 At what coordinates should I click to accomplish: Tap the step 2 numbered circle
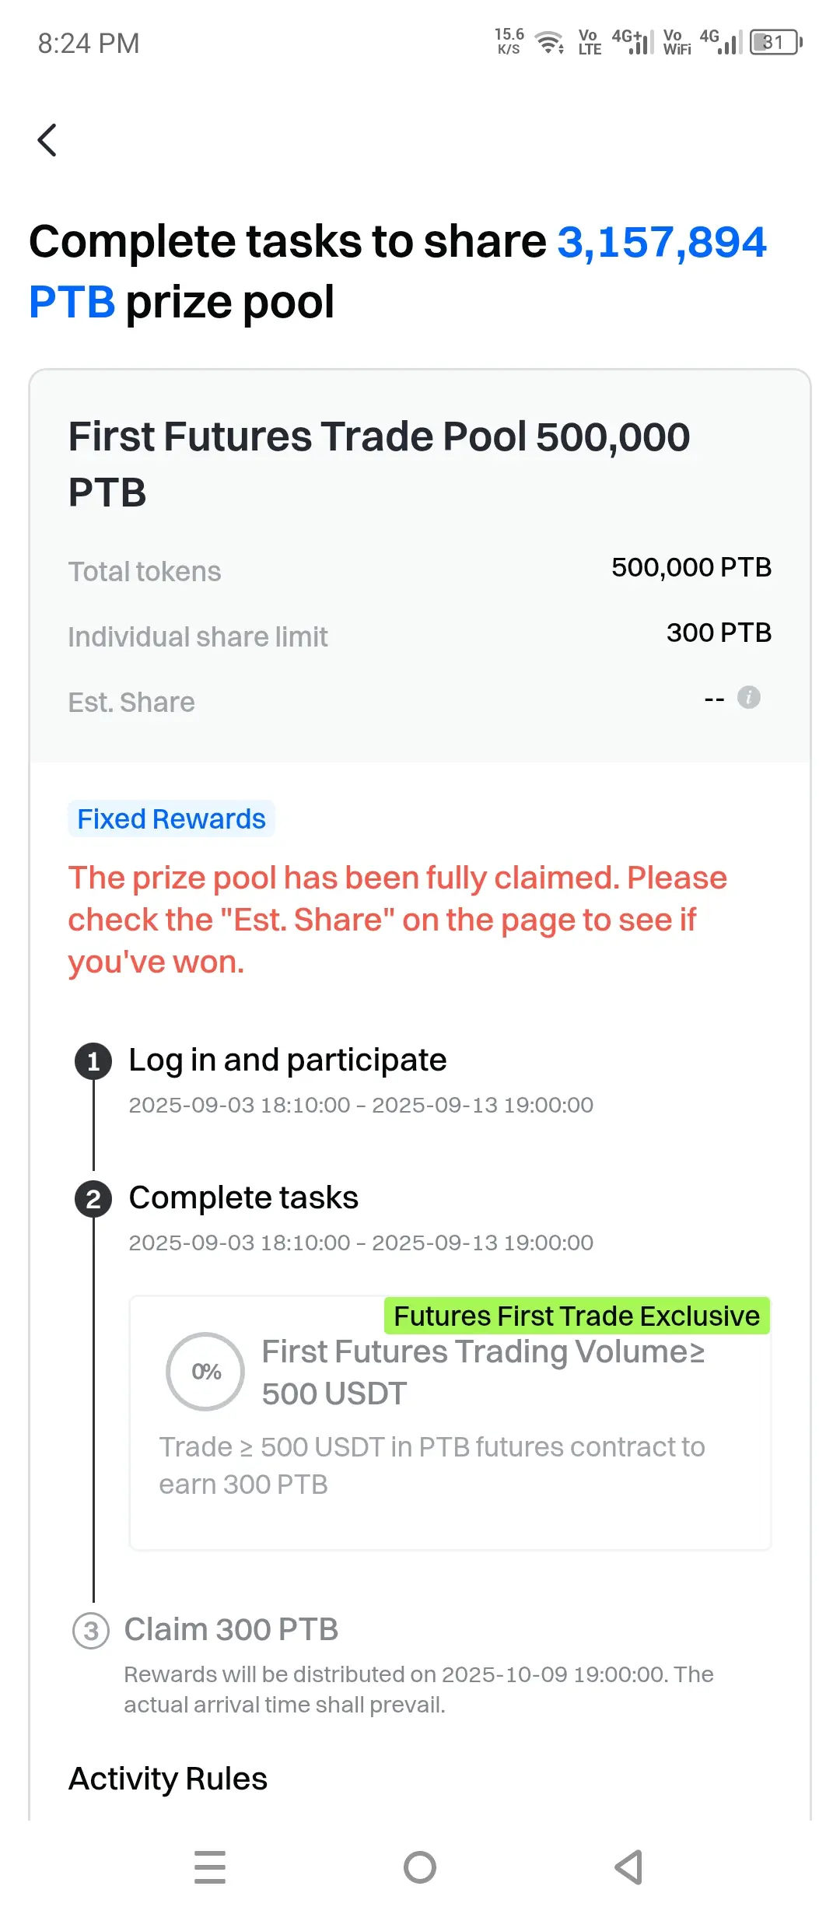pos(93,1199)
